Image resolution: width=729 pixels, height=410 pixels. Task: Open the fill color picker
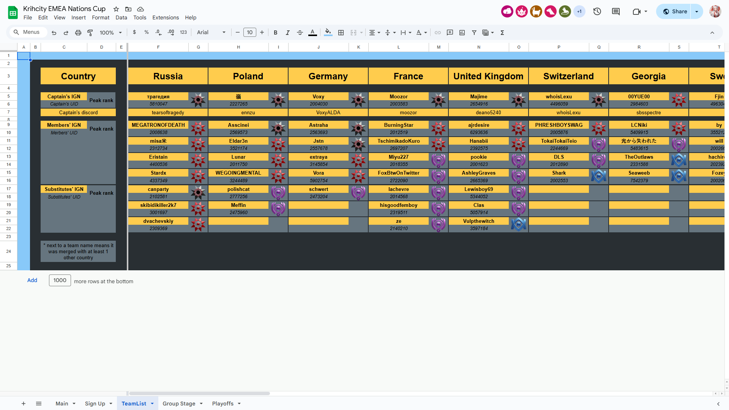328,33
